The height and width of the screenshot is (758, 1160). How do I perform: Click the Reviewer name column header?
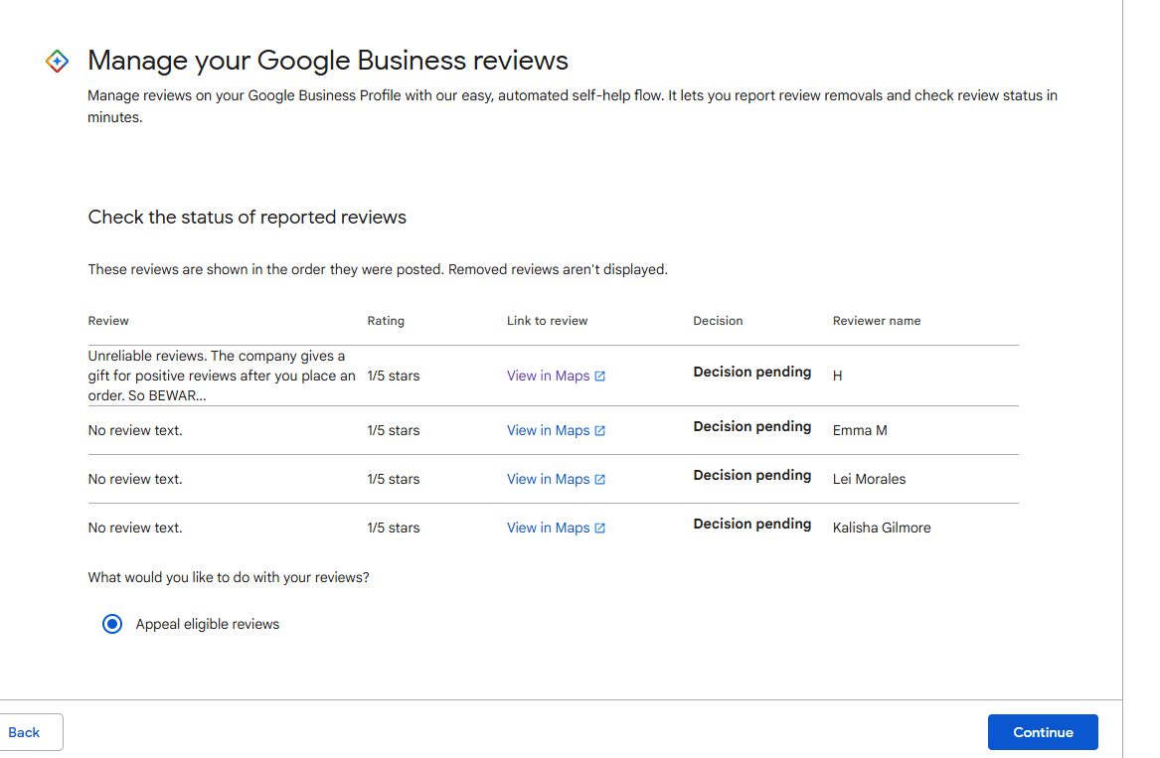[x=877, y=321]
